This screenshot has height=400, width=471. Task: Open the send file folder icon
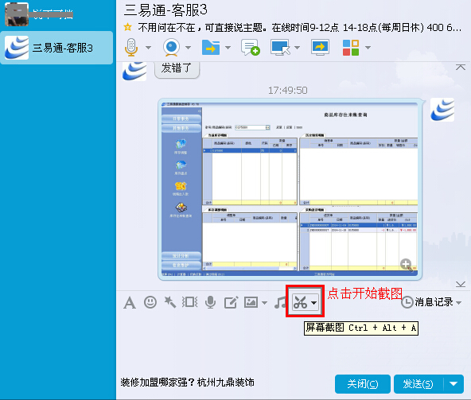211,48
